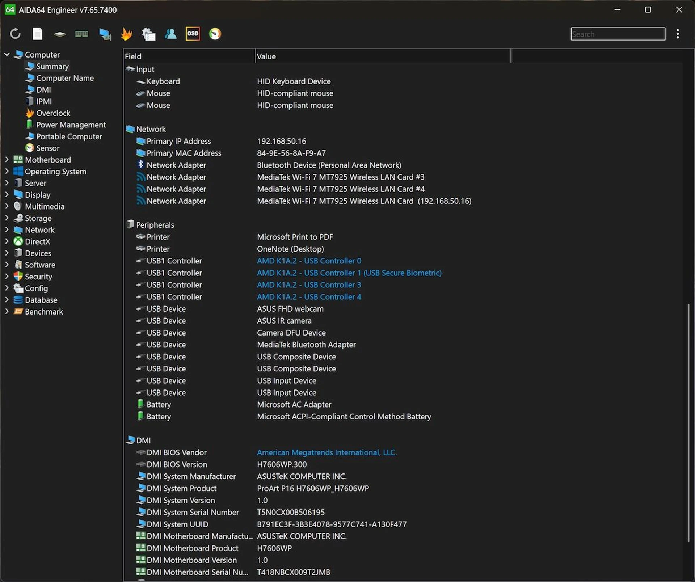The height and width of the screenshot is (582, 695).
Task: Open the Sensor sidebar item
Action: pyautogui.click(x=42, y=148)
